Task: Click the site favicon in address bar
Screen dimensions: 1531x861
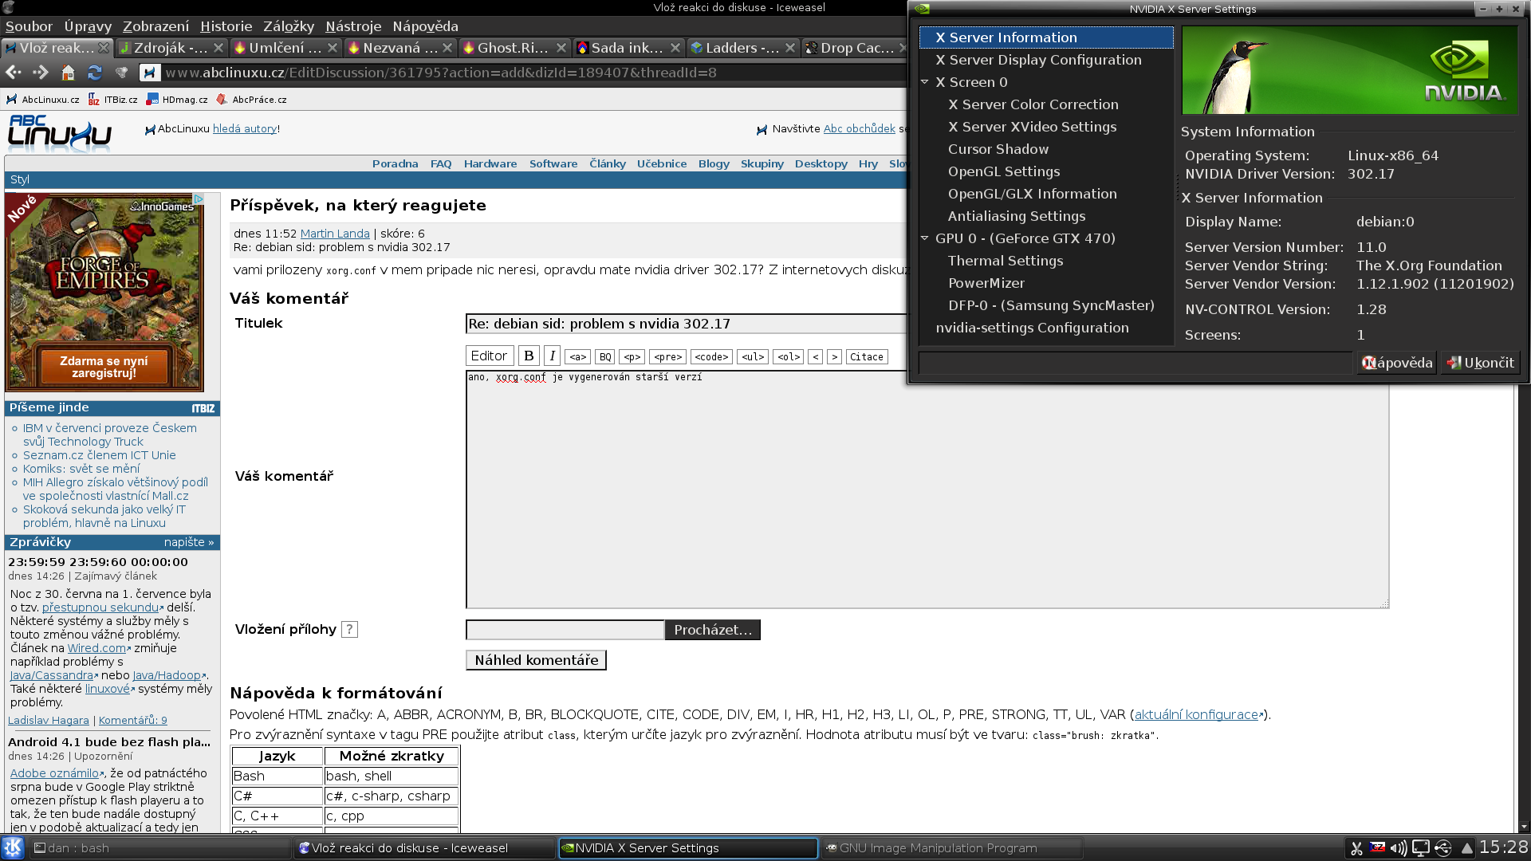Action: [x=149, y=73]
